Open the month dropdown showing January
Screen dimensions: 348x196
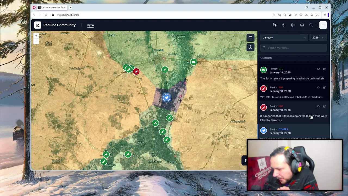click(x=284, y=38)
